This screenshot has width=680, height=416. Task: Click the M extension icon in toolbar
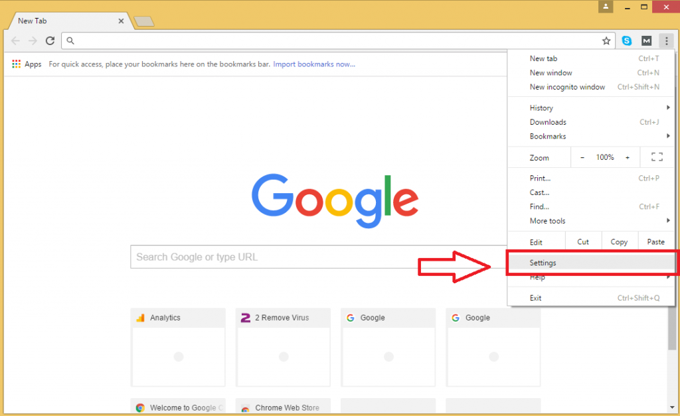[646, 41]
